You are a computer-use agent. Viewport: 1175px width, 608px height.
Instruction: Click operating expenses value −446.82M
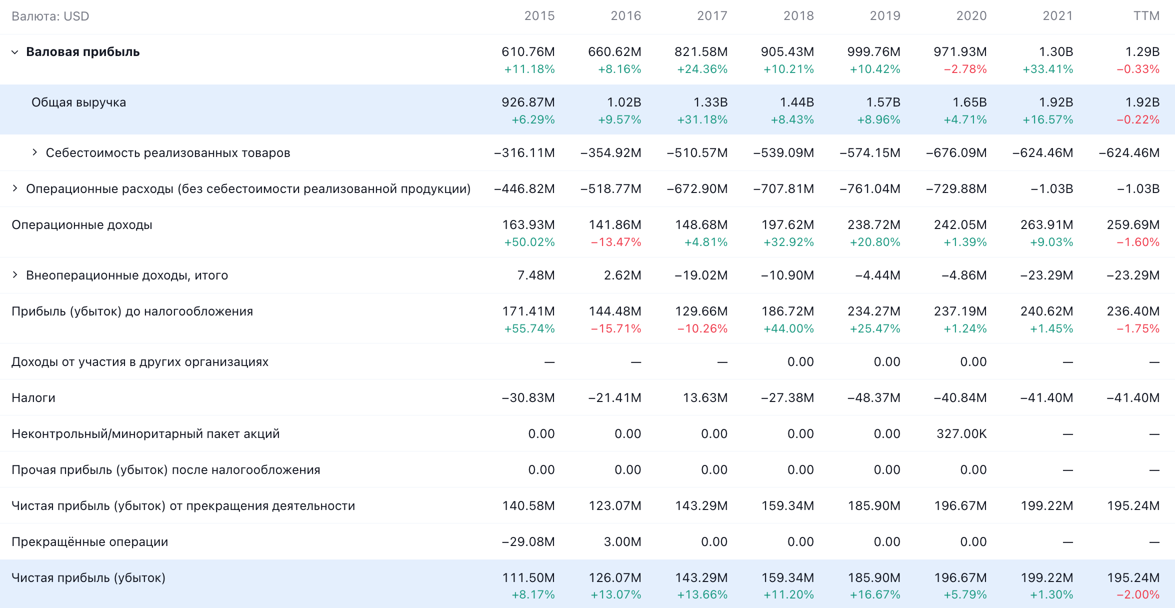524,189
